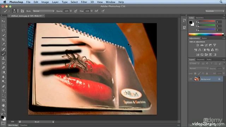The image size is (226, 127).
Task: Select the Clone Stamp tool
Action: [3, 59]
